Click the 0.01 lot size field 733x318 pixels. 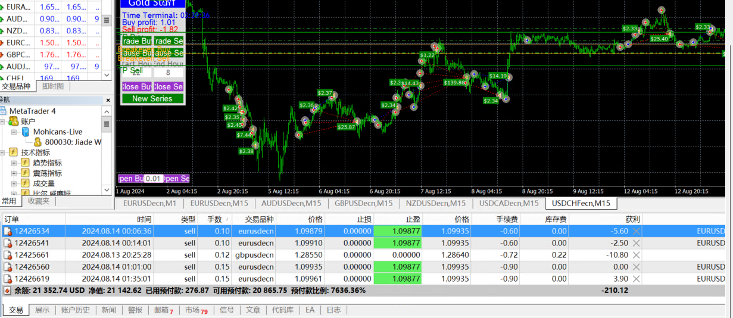pyautogui.click(x=153, y=179)
